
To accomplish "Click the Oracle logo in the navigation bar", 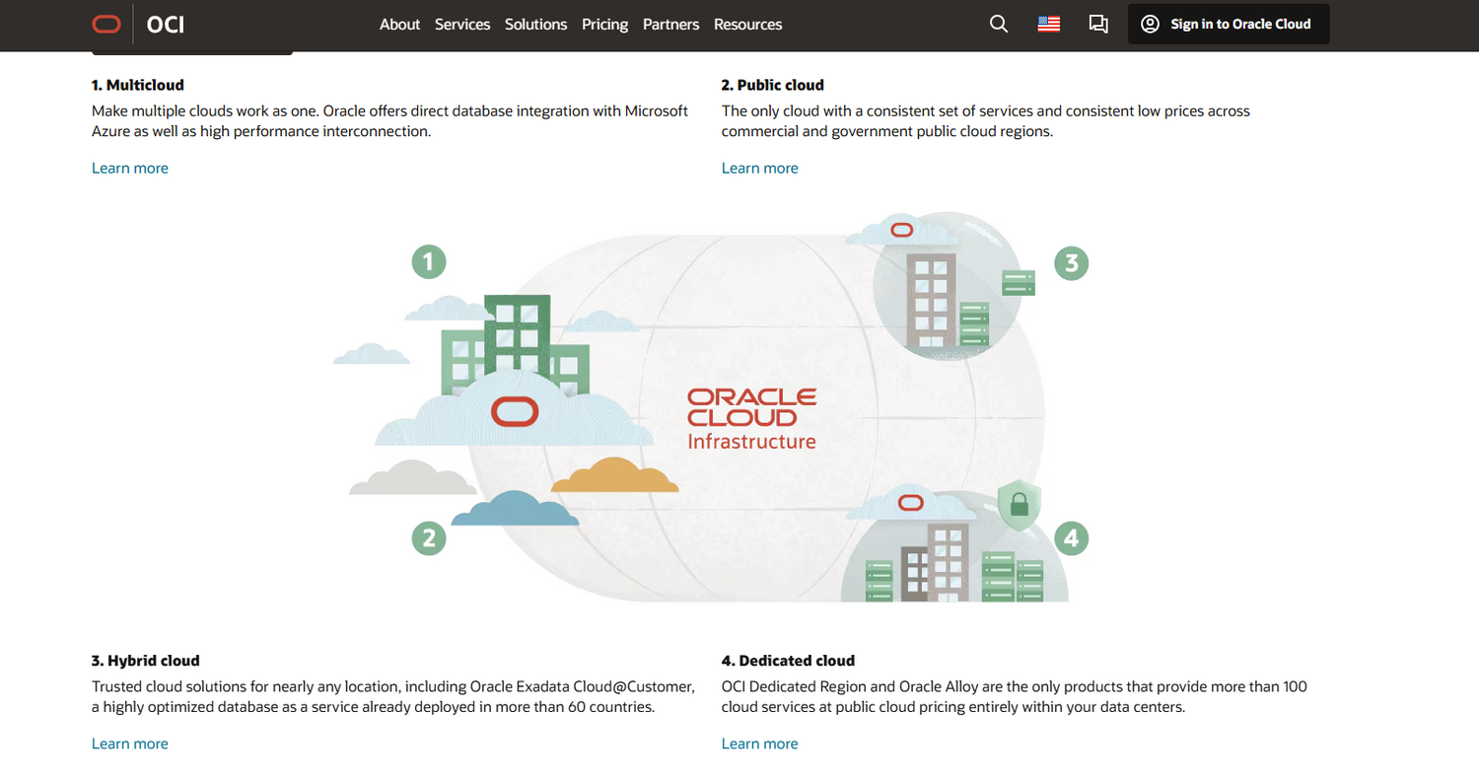I will pyautogui.click(x=106, y=24).
